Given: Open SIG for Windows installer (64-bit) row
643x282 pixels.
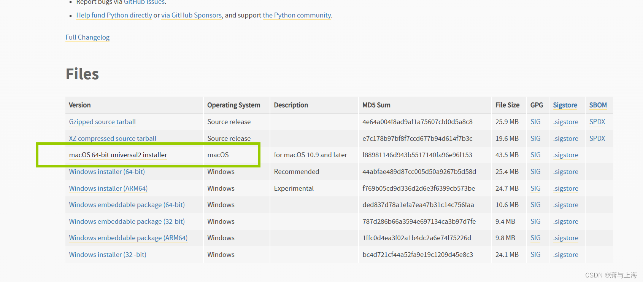Looking at the screenshot, I should coord(535,172).
